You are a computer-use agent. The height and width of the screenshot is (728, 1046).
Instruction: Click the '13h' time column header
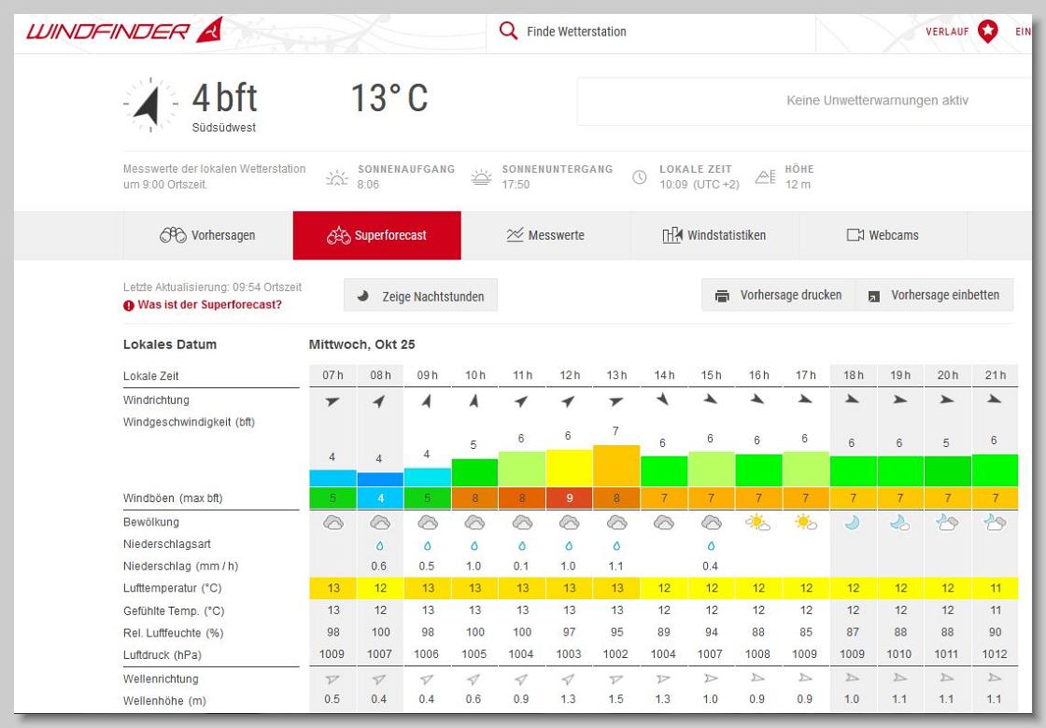tap(616, 375)
